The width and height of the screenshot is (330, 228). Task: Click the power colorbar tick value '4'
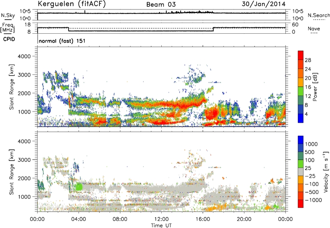306,114
